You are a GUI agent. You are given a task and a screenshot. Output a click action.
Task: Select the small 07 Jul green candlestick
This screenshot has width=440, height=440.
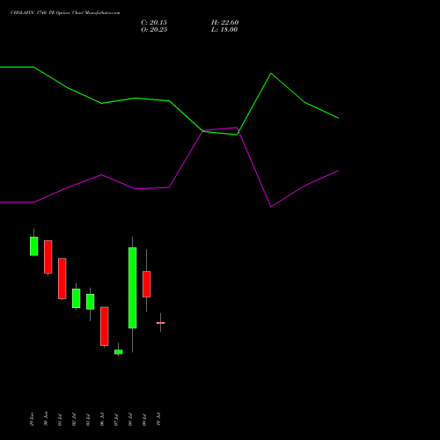pos(119,352)
